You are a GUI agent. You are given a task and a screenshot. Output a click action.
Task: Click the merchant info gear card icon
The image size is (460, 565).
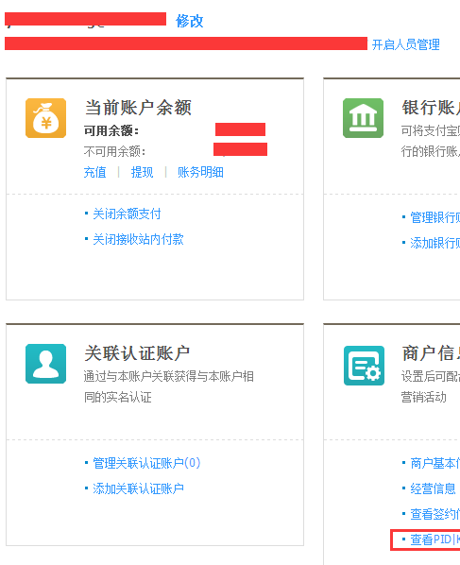click(x=364, y=366)
